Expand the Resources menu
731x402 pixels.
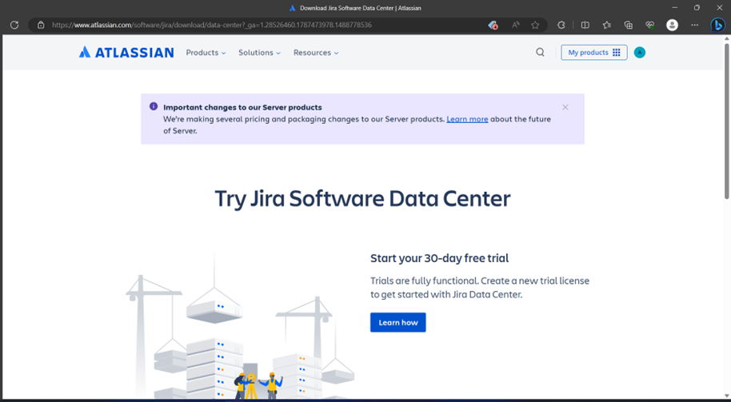pos(316,53)
